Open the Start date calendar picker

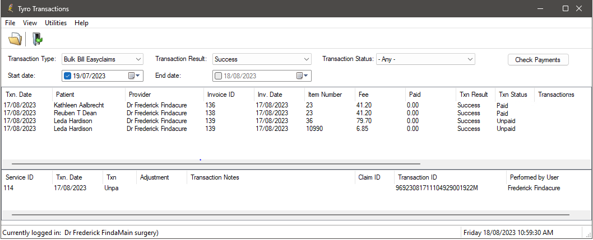pyautogui.click(x=134, y=76)
